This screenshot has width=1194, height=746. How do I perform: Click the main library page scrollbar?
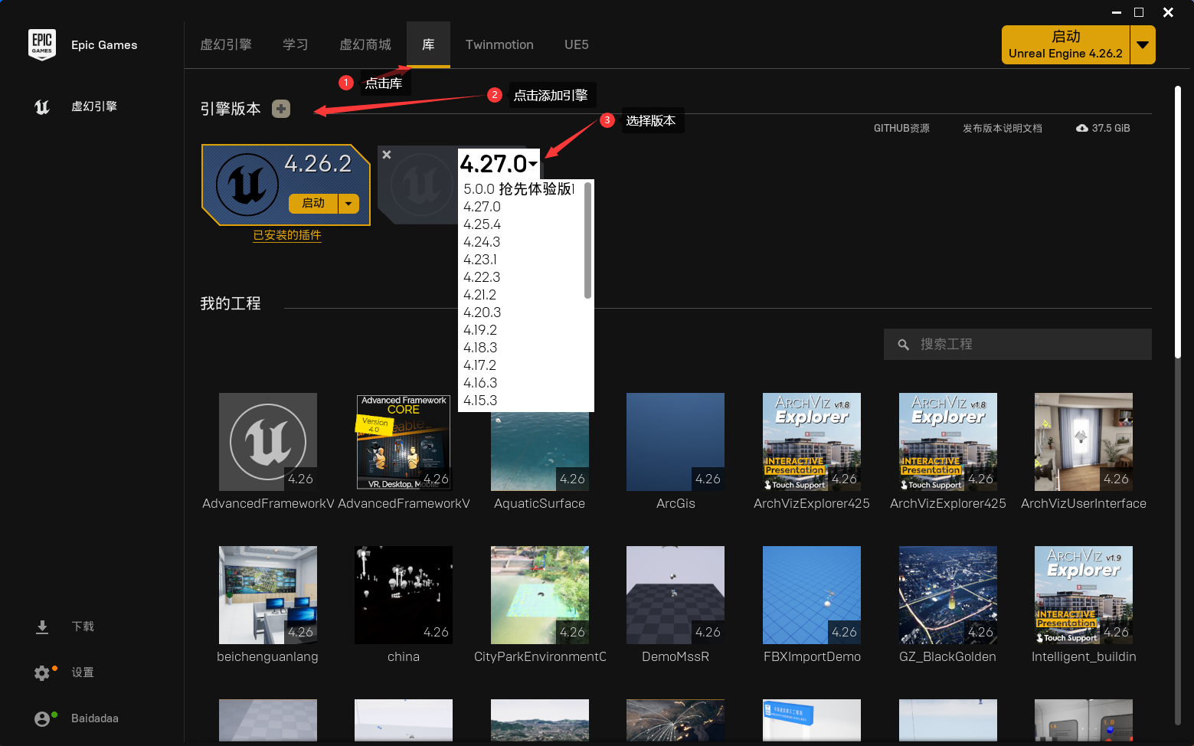click(x=1178, y=222)
